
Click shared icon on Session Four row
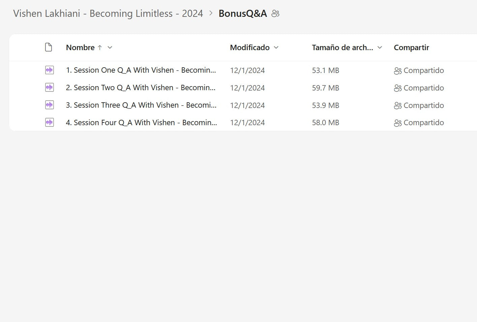click(398, 123)
